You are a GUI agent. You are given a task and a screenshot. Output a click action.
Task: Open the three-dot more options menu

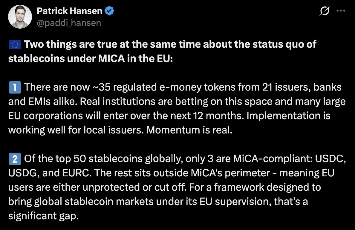pos(341,11)
